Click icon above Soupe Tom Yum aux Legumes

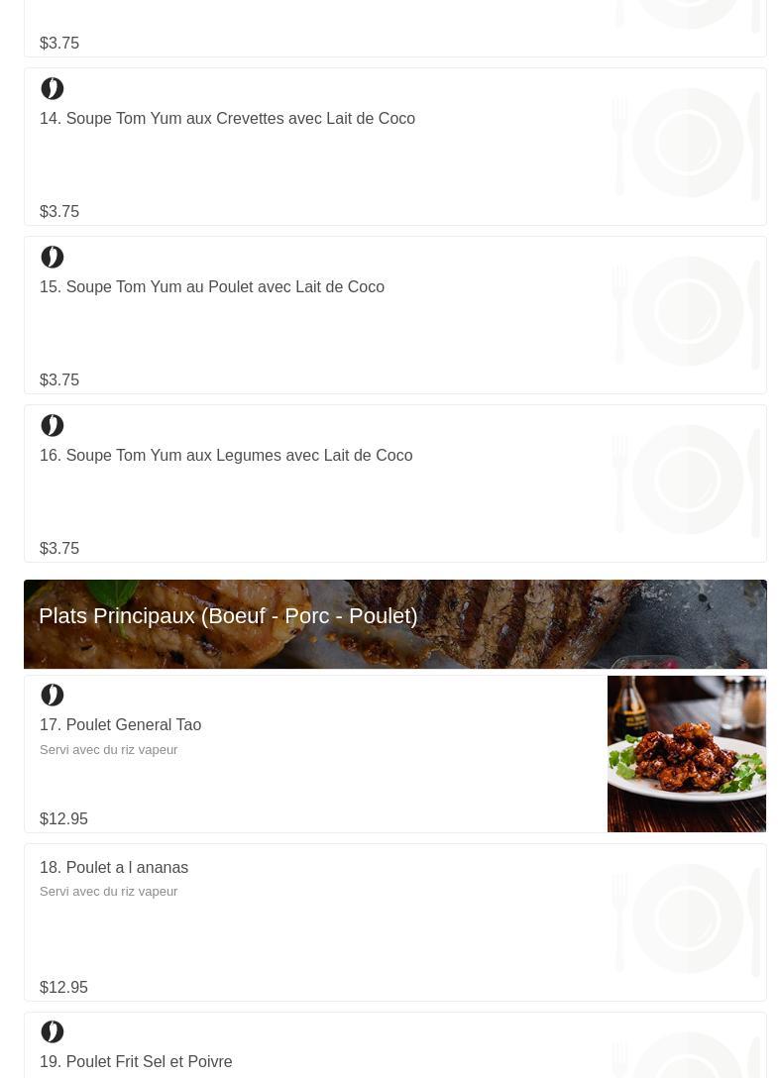point(53,426)
